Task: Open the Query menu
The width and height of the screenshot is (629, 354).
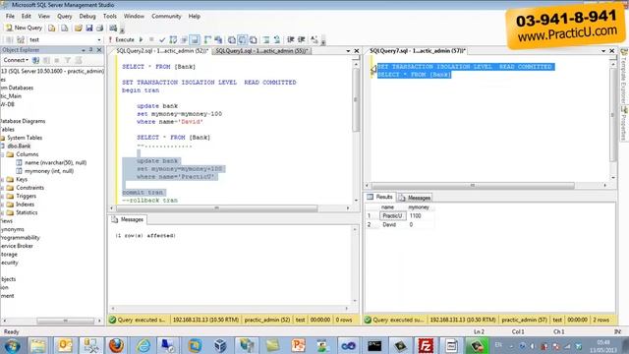Action: [x=64, y=16]
